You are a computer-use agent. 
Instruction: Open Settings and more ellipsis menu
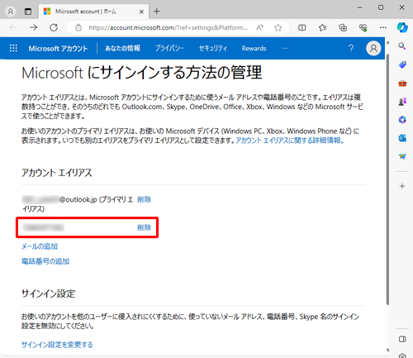click(x=383, y=27)
